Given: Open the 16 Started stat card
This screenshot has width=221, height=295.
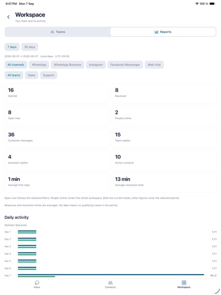Looking at the screenshot, I should click(x=57, y=93).
